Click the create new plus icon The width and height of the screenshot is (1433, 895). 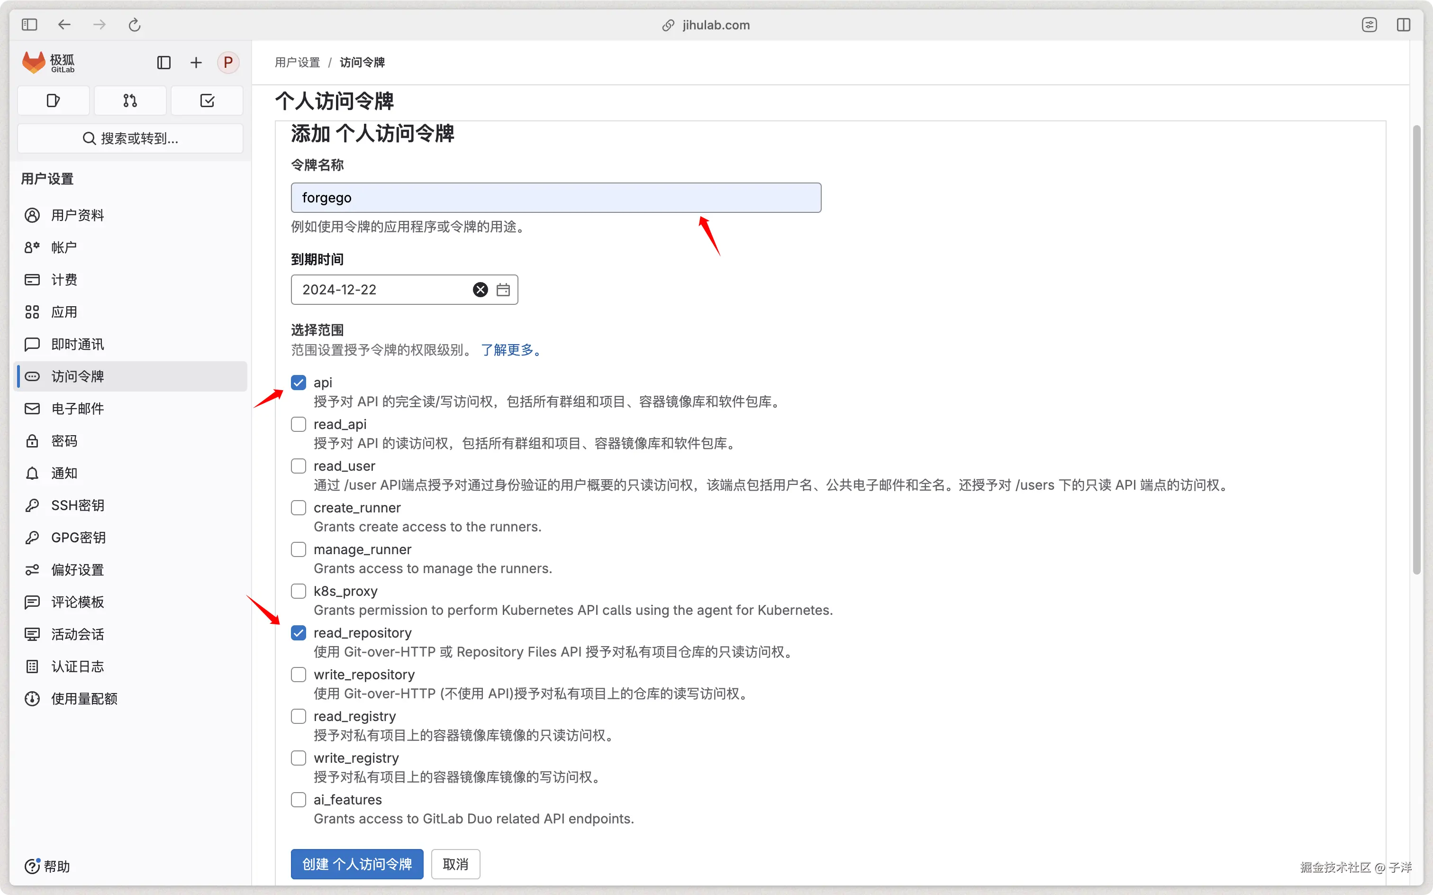[x=196, y=63]
